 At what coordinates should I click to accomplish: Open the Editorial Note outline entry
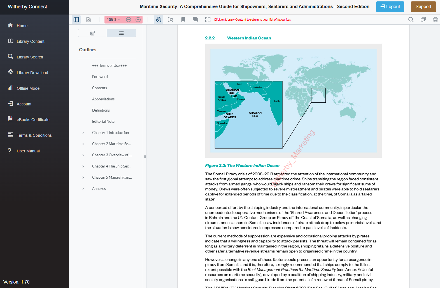coord(103,121)
